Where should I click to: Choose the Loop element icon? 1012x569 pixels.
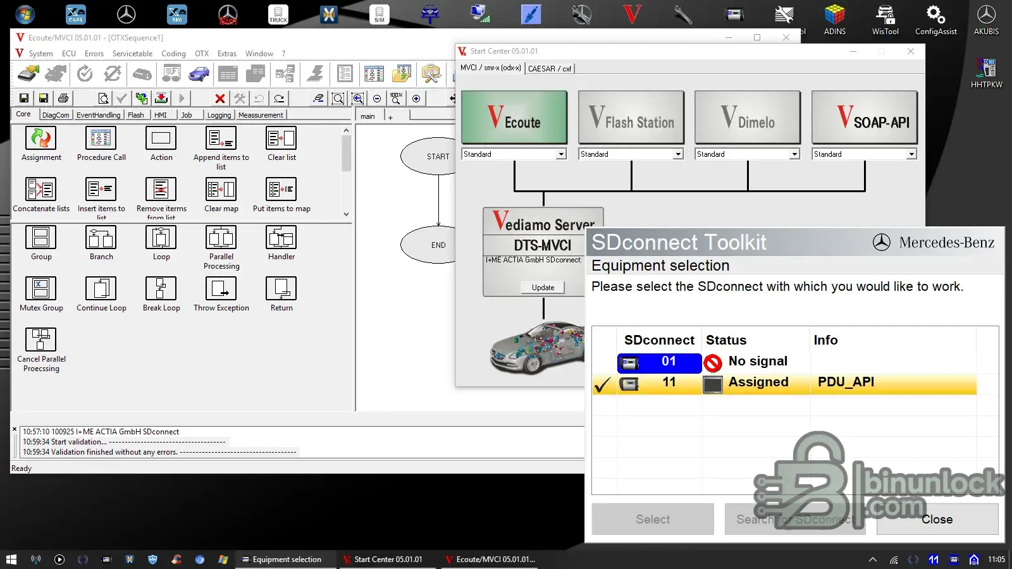[x=161, y=238]
